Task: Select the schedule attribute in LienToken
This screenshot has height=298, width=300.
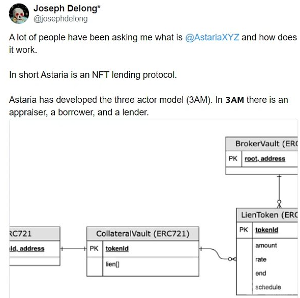Action: (268, 287)
